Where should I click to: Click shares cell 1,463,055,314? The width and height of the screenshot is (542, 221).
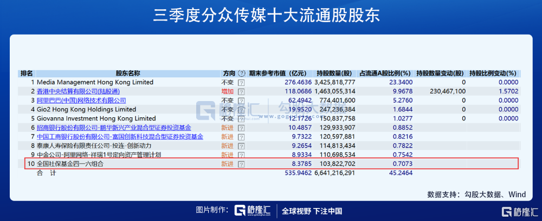pyautogui.click(x=335, y=91)
